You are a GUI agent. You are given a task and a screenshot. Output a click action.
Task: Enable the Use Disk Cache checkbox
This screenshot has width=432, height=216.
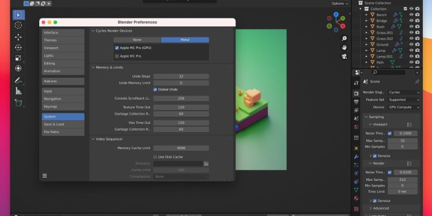click(x=155, y=157)
